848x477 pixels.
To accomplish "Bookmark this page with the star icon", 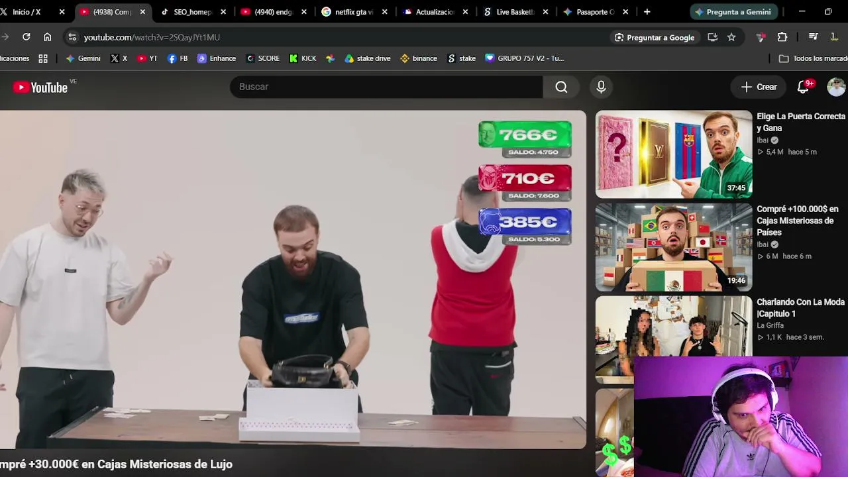I will (x=731, y=37).
